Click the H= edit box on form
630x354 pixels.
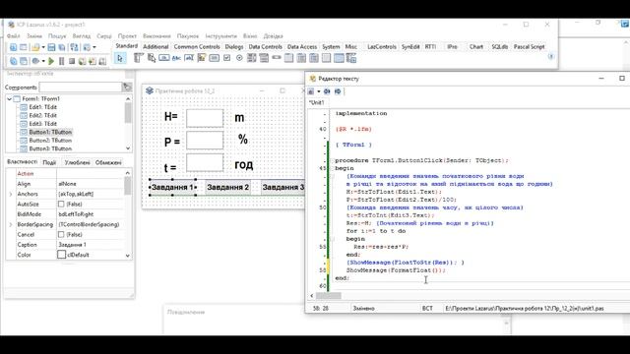click(205, 118)
